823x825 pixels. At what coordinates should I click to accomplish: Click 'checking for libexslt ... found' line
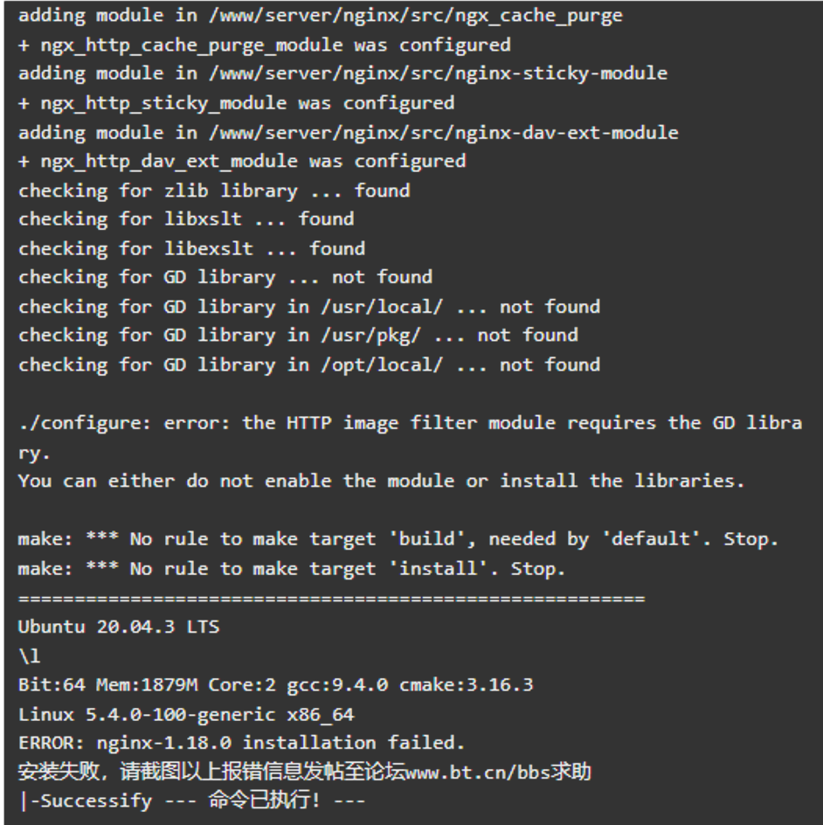click(191, 248)
